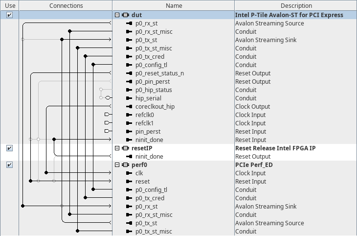The image size is (357, 236).
Task: Collapse the resetIP tree node
Action: tap(117, 148)
